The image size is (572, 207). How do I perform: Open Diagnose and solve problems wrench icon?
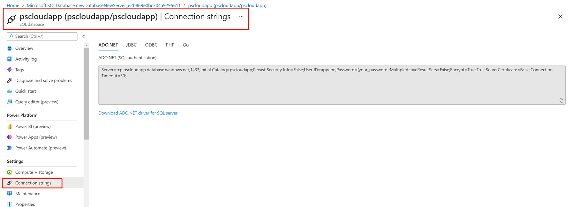pyautogui.click(x=10, y=80)
